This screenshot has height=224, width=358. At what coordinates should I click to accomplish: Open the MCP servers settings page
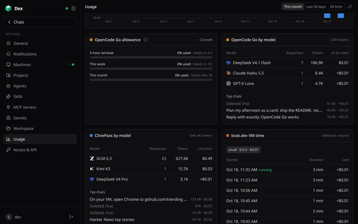click(x=40, y=107)
